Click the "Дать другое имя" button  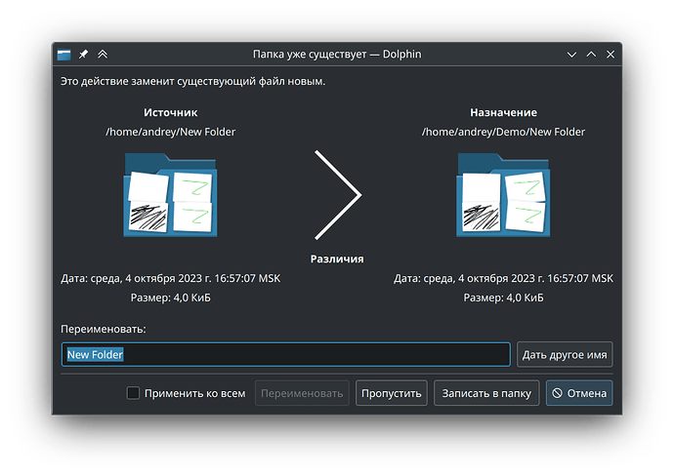click(x=565, y=354)
